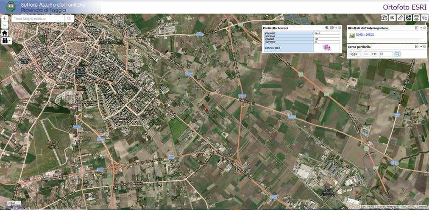Viewport: 429px width, 210px height.
Task: Close the Cerca particella panel
Action: point(424,47)
